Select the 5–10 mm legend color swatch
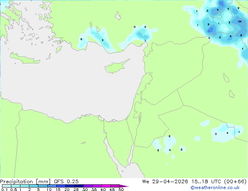248x191 pixels. (x=43, y=186)
